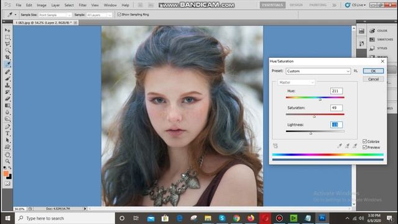Open the File menu

pos(19,5)
